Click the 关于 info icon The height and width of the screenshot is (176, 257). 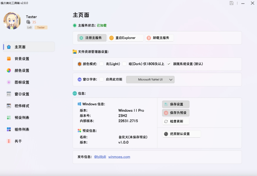point(9,141)
